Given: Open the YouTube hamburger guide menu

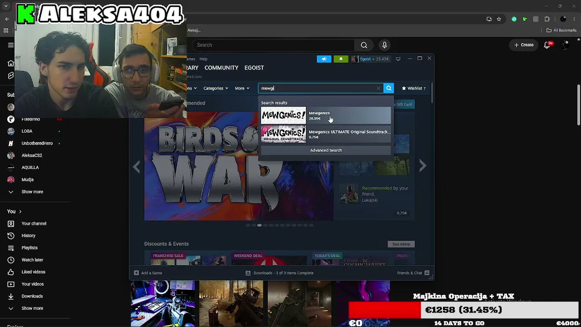Looking at the screenshot, I should (10, 45).
